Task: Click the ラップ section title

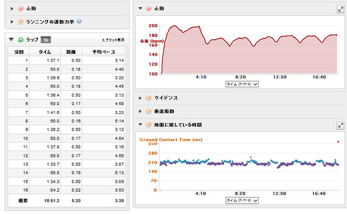Action: pos(32,40)
